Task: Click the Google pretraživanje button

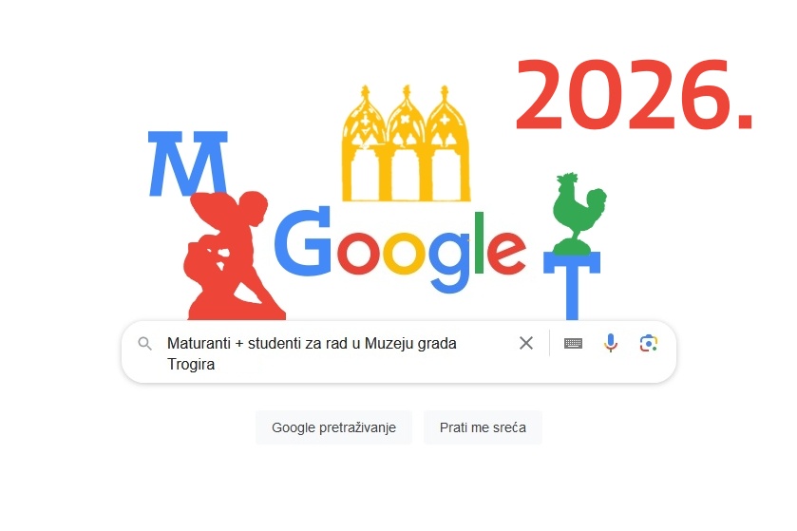Action: [333, 427]
